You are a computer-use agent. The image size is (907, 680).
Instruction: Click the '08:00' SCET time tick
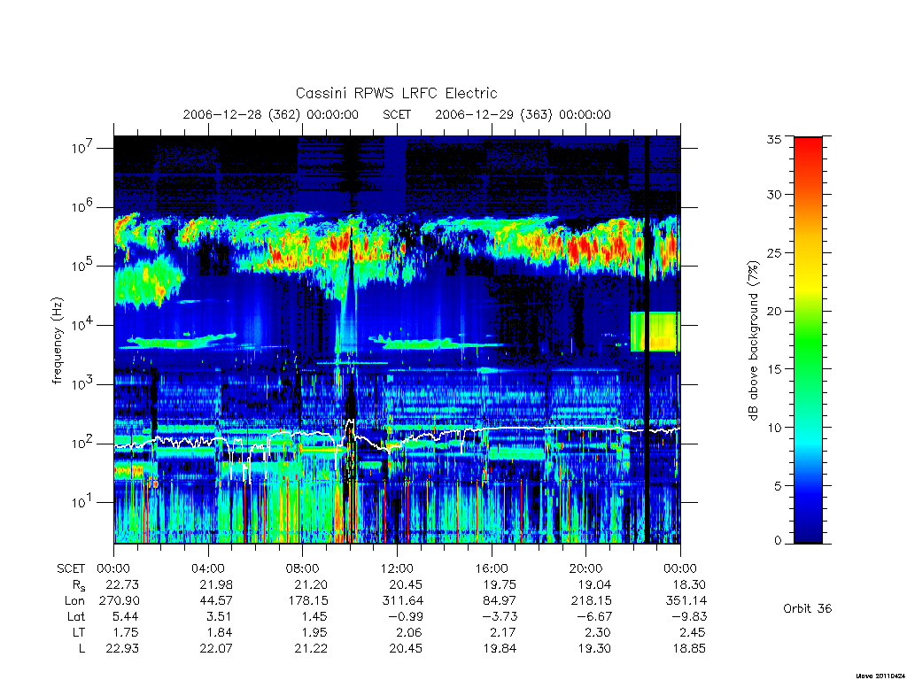pyautogui.click(x=302, y=568)
